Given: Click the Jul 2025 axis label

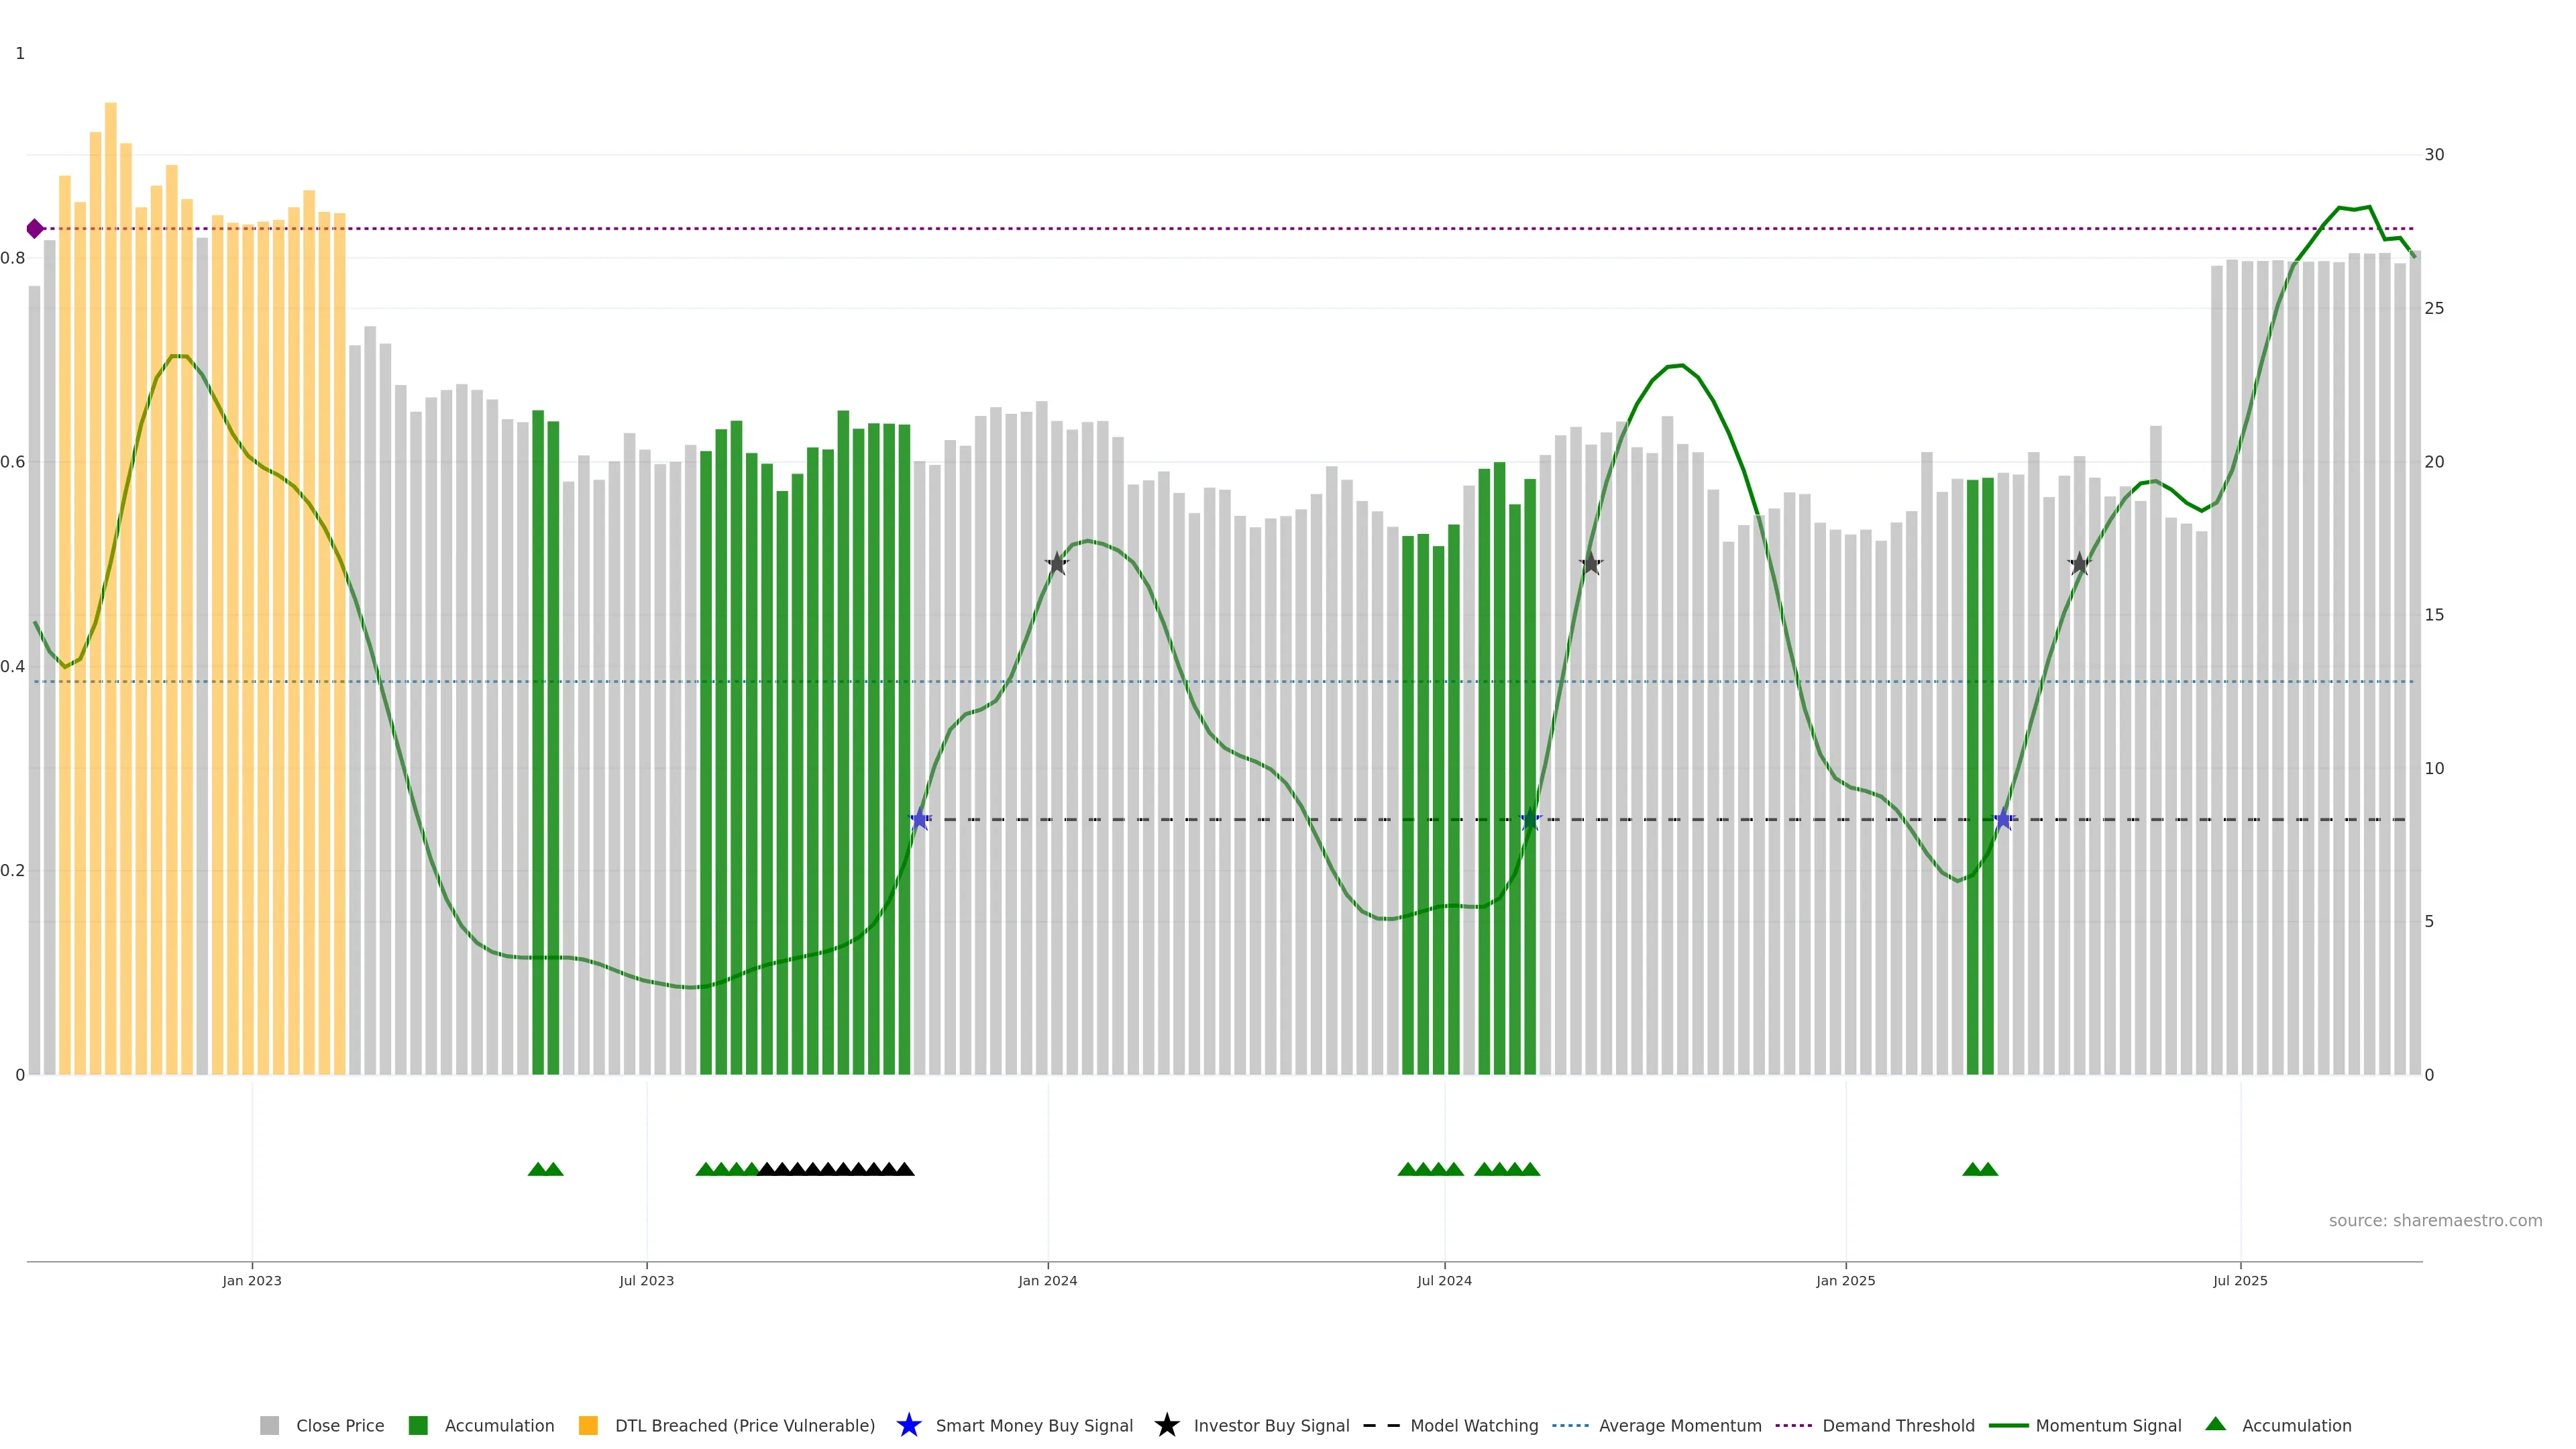Looking at the screenshot, I should tap(2240, 1281).
